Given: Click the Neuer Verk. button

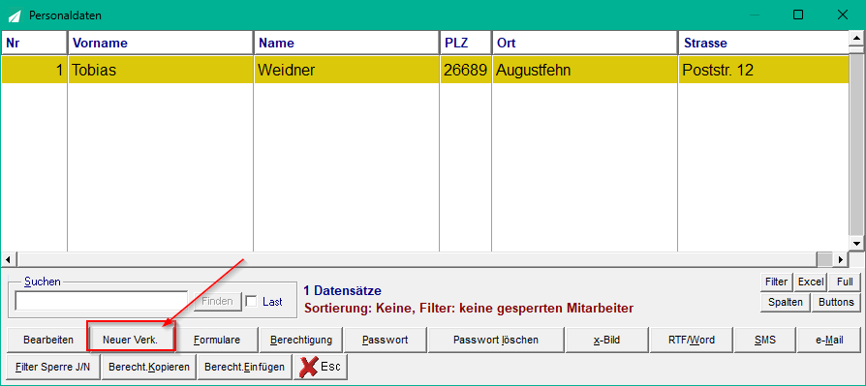Looking at the screenshot, I should tap(131, 340).
